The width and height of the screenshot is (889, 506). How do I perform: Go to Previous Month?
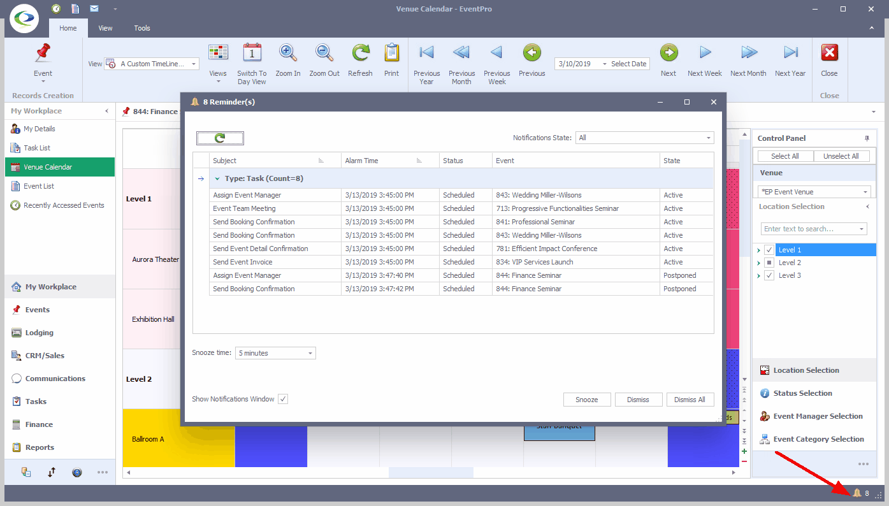[461, 52]
